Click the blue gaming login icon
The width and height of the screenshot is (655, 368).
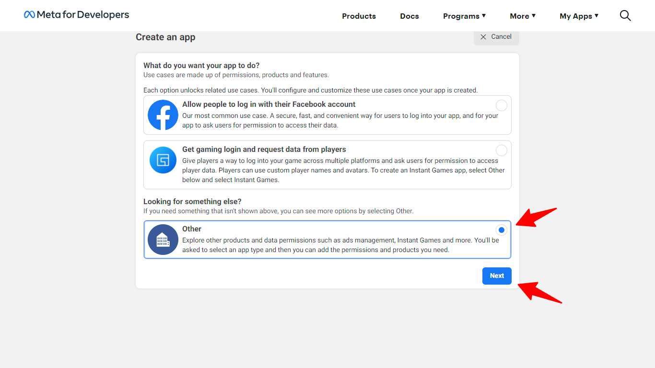click(163, 160)
